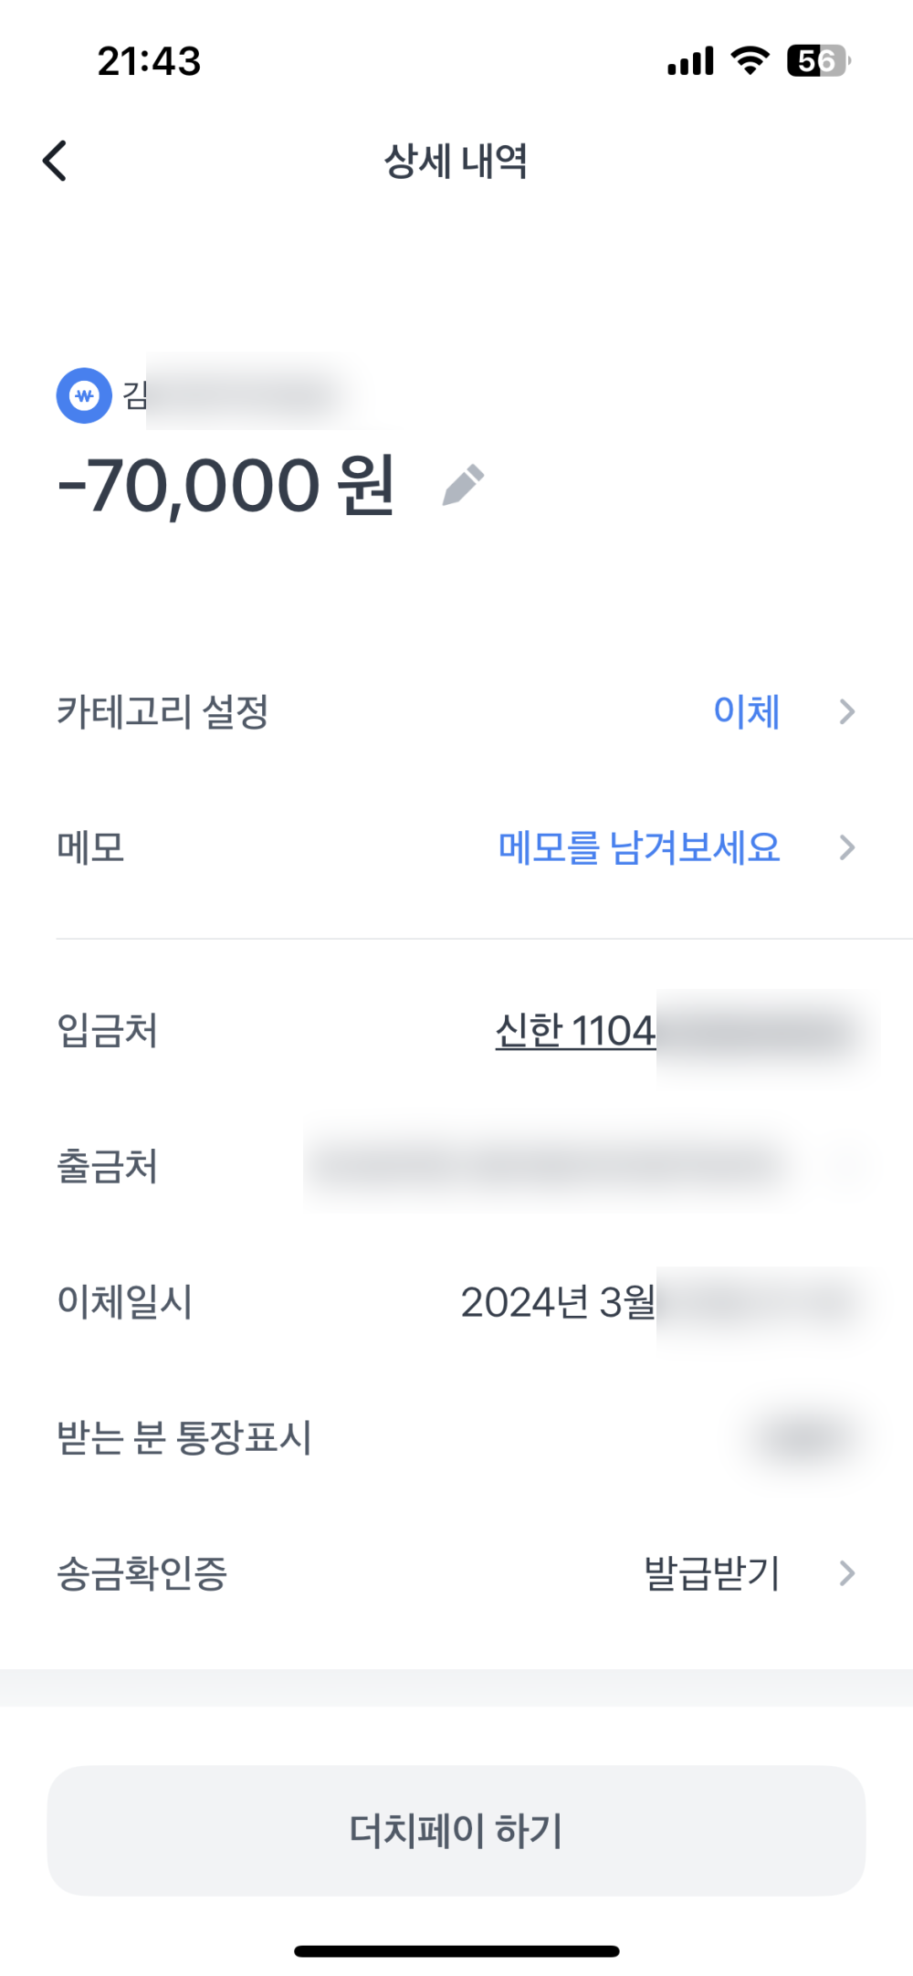
Task: Tap 메모를 남겨보세요 memo placeholder
Action: pos(639,847)
